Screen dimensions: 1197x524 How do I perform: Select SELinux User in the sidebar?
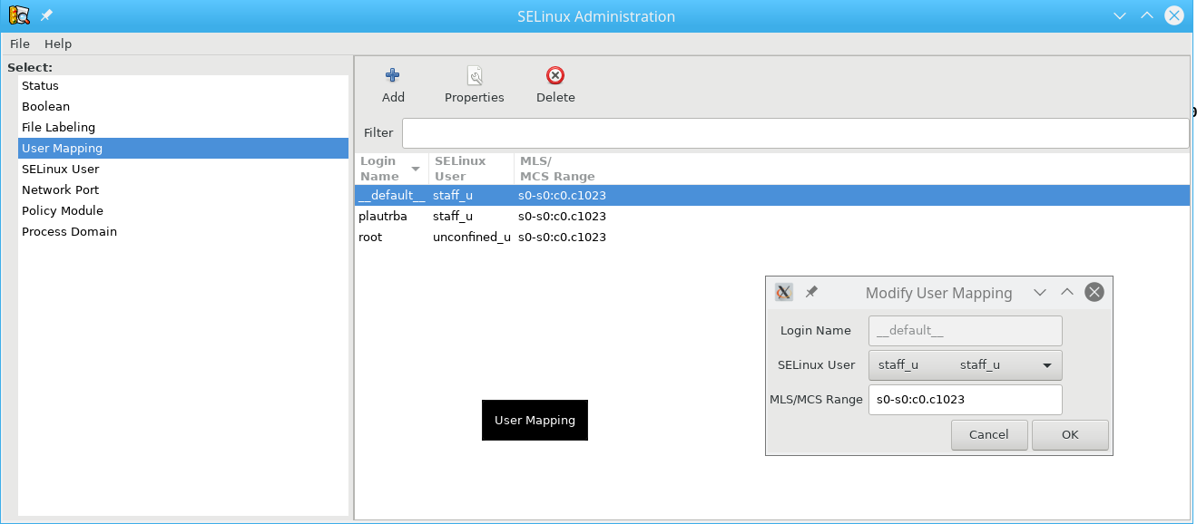tap(183, 169)
